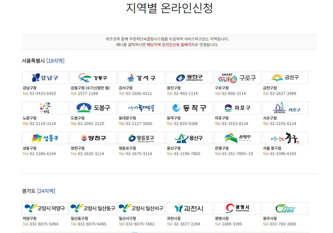
Task: Click the 강남구청 text label
Action: [x=30, y=88]
